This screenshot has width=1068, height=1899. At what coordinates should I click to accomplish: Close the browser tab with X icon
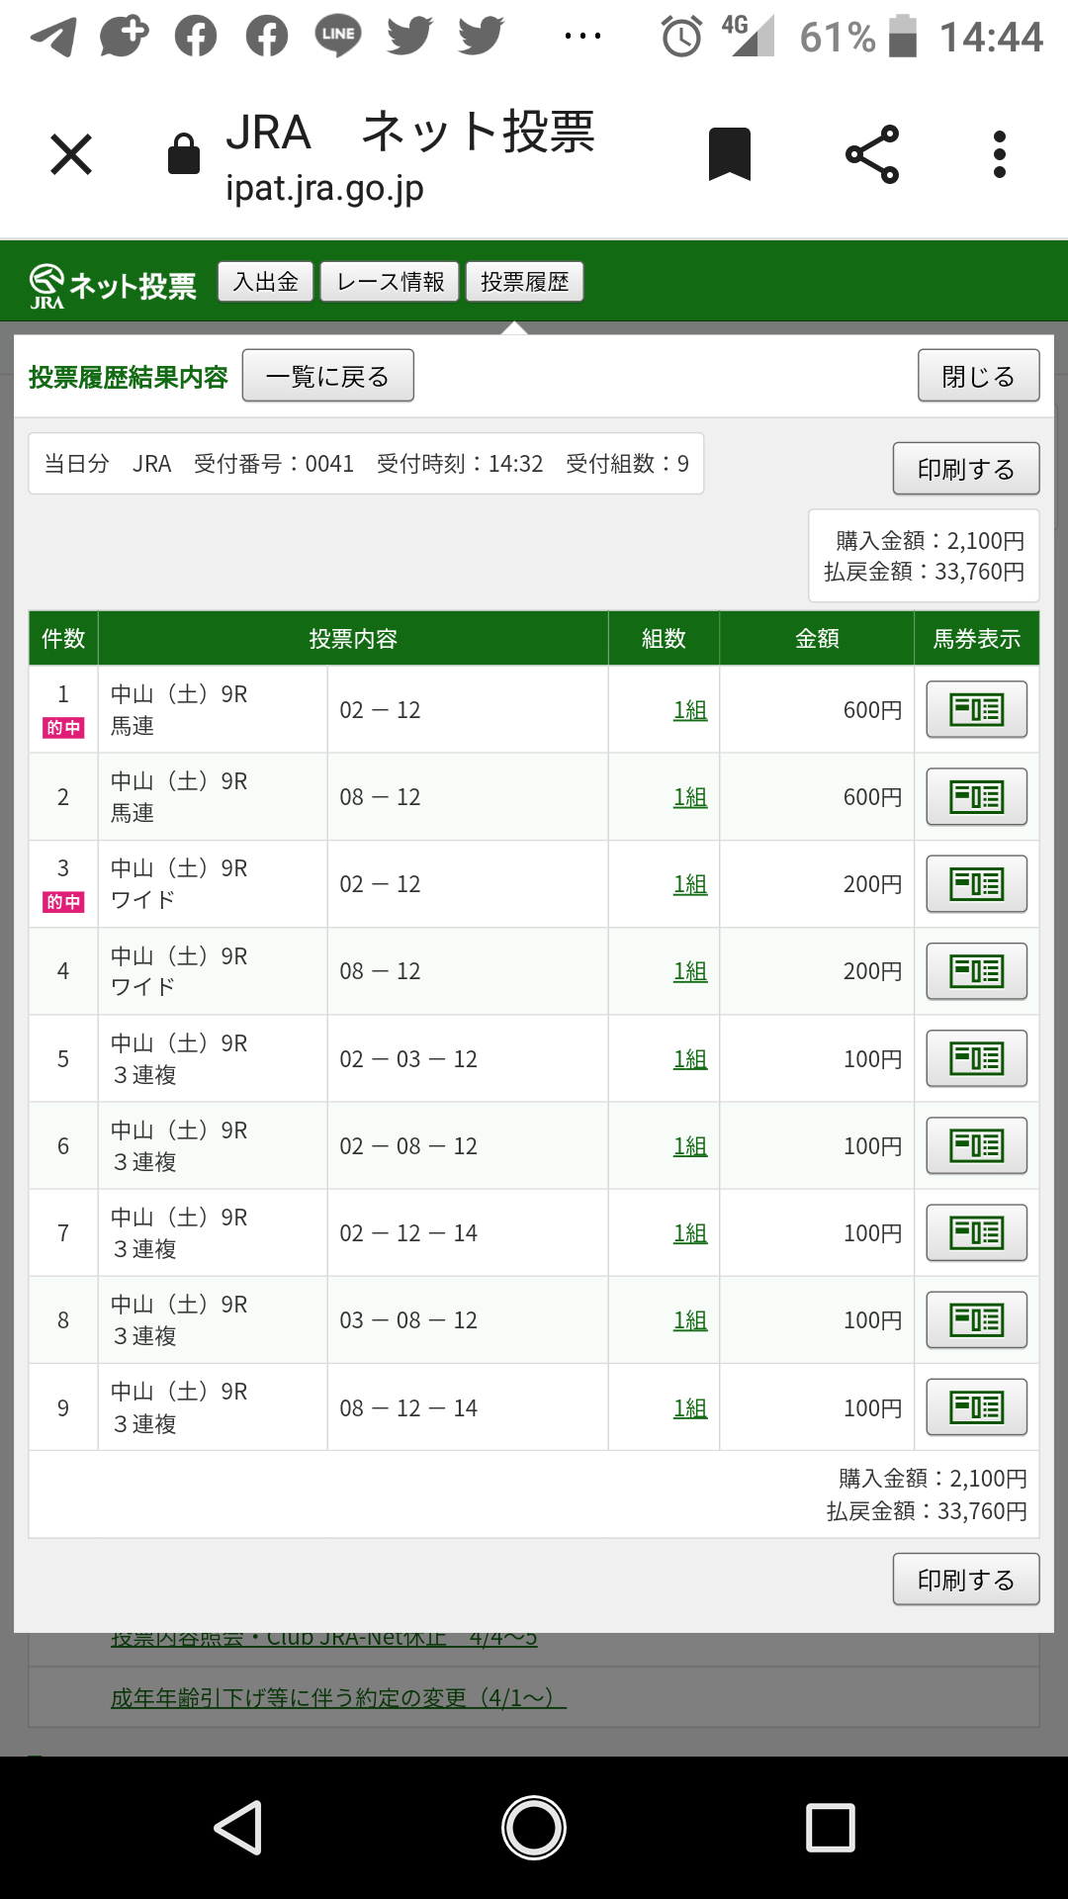pyautogui.click(x=71, y=154)
